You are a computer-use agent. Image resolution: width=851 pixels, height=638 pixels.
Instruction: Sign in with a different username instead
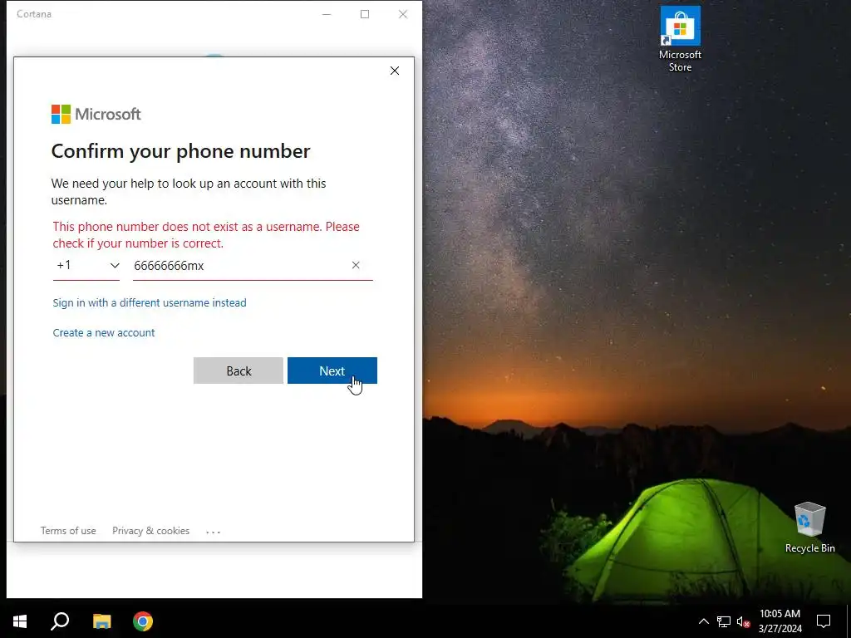[150, 302]
